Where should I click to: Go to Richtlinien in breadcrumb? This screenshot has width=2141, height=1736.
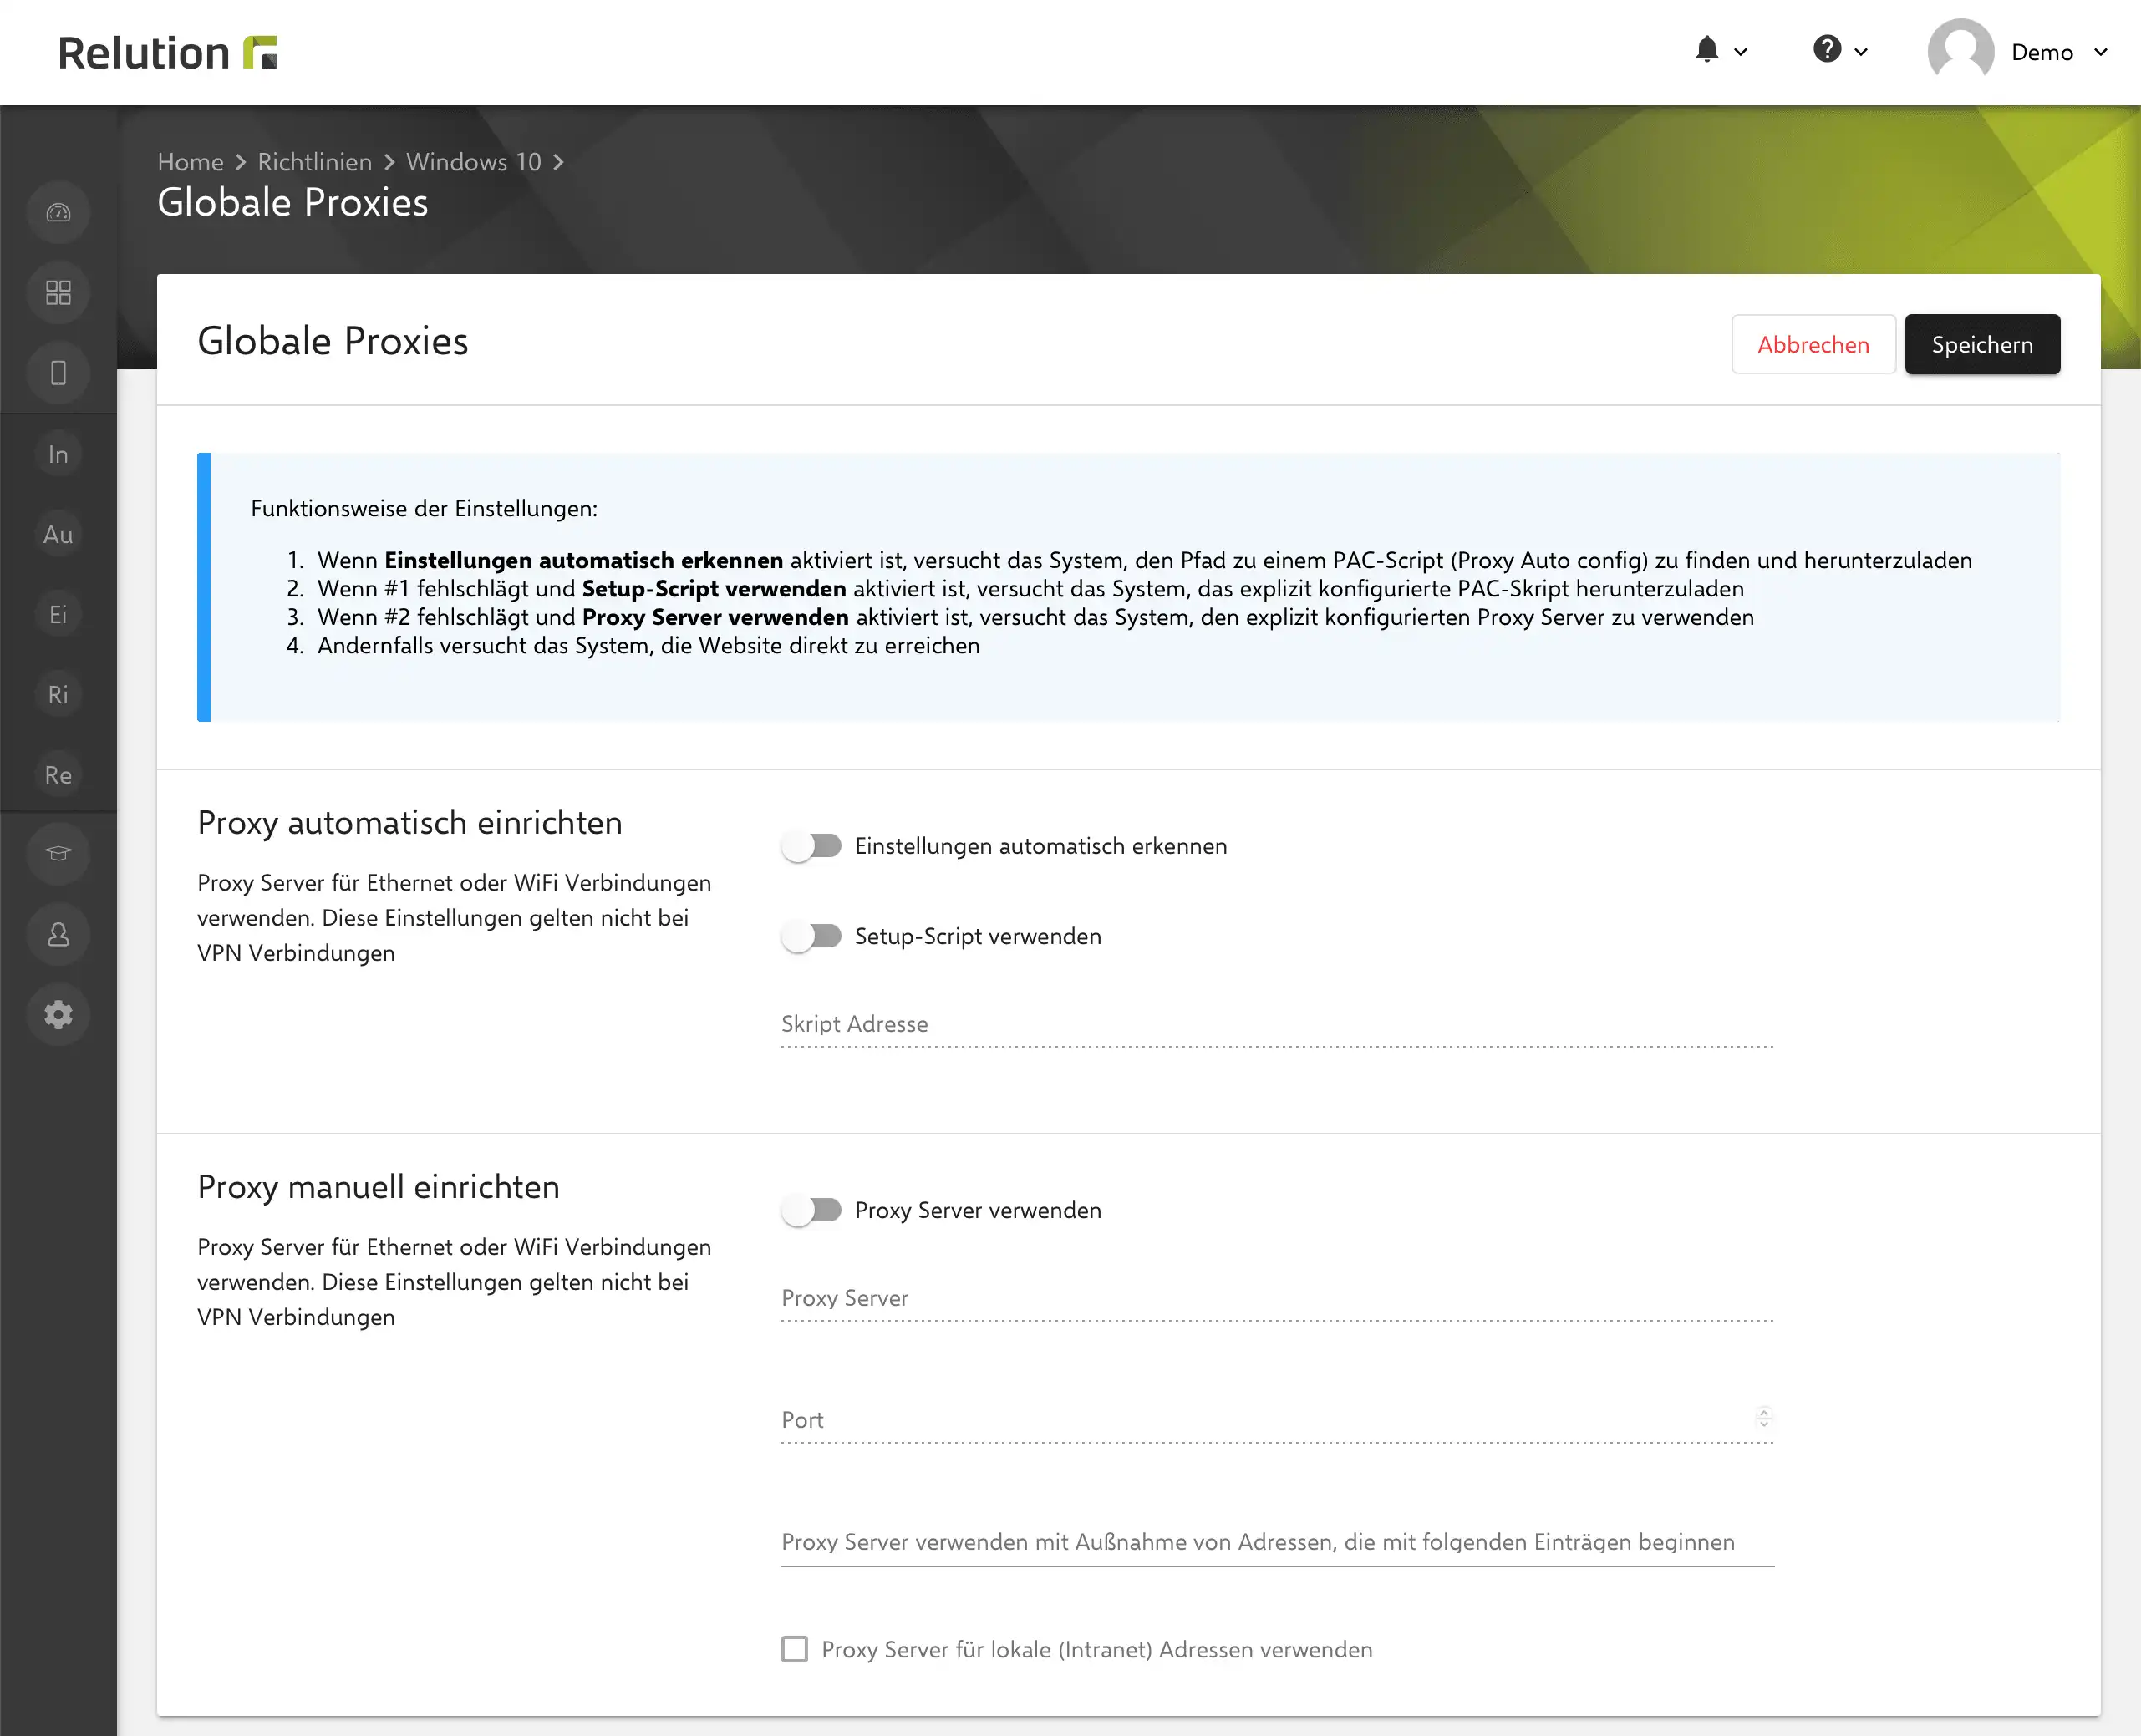[314, 162]
